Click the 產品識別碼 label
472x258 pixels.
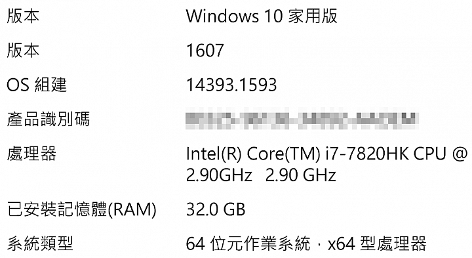tap(48, 119)
